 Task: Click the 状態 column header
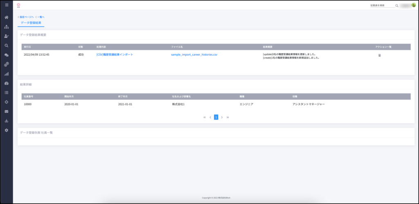(x=81, y=47)
